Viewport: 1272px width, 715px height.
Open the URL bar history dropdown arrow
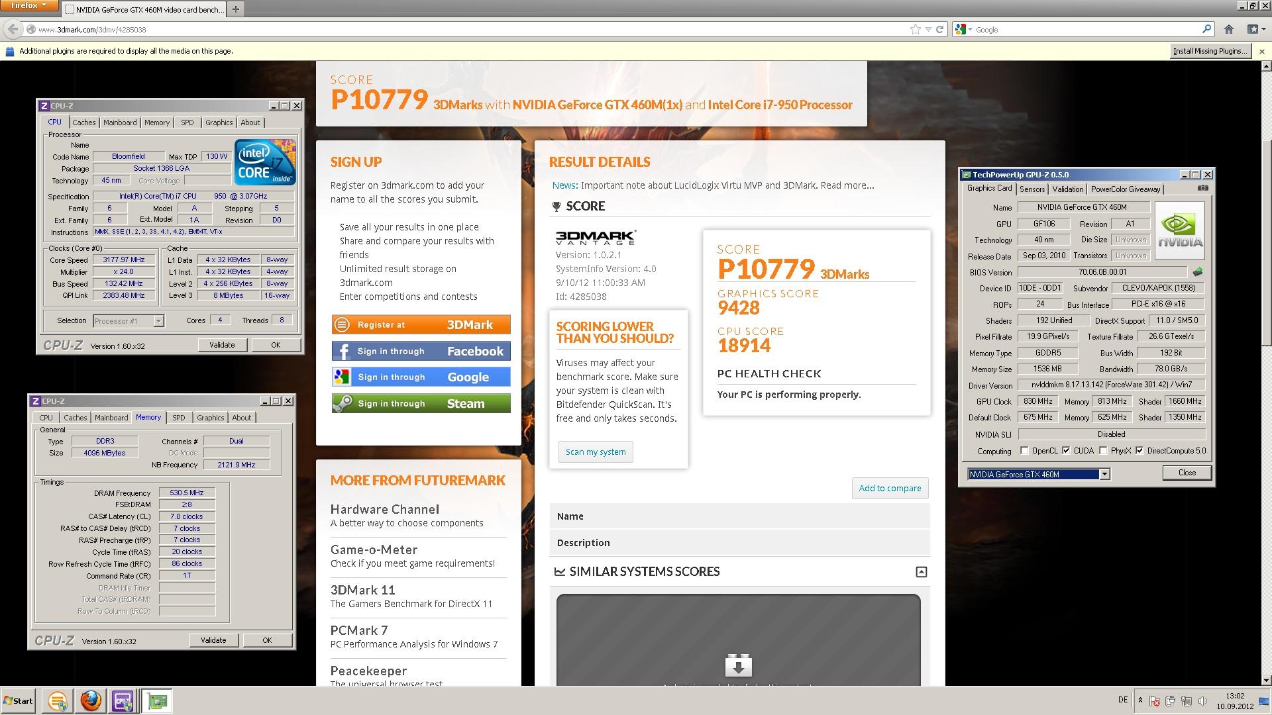click(x=928, y=29)
